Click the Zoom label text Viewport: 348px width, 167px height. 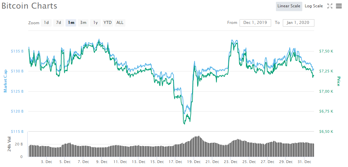(34, 23)
